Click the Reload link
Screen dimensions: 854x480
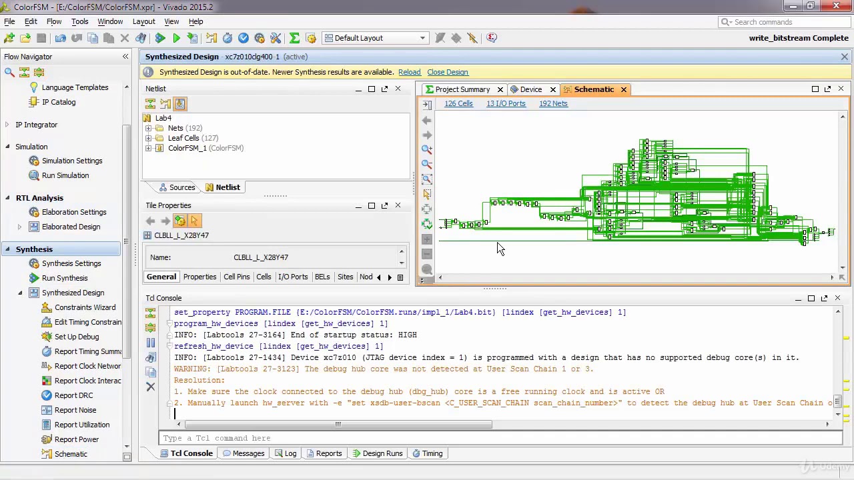(x=410, y=72)
